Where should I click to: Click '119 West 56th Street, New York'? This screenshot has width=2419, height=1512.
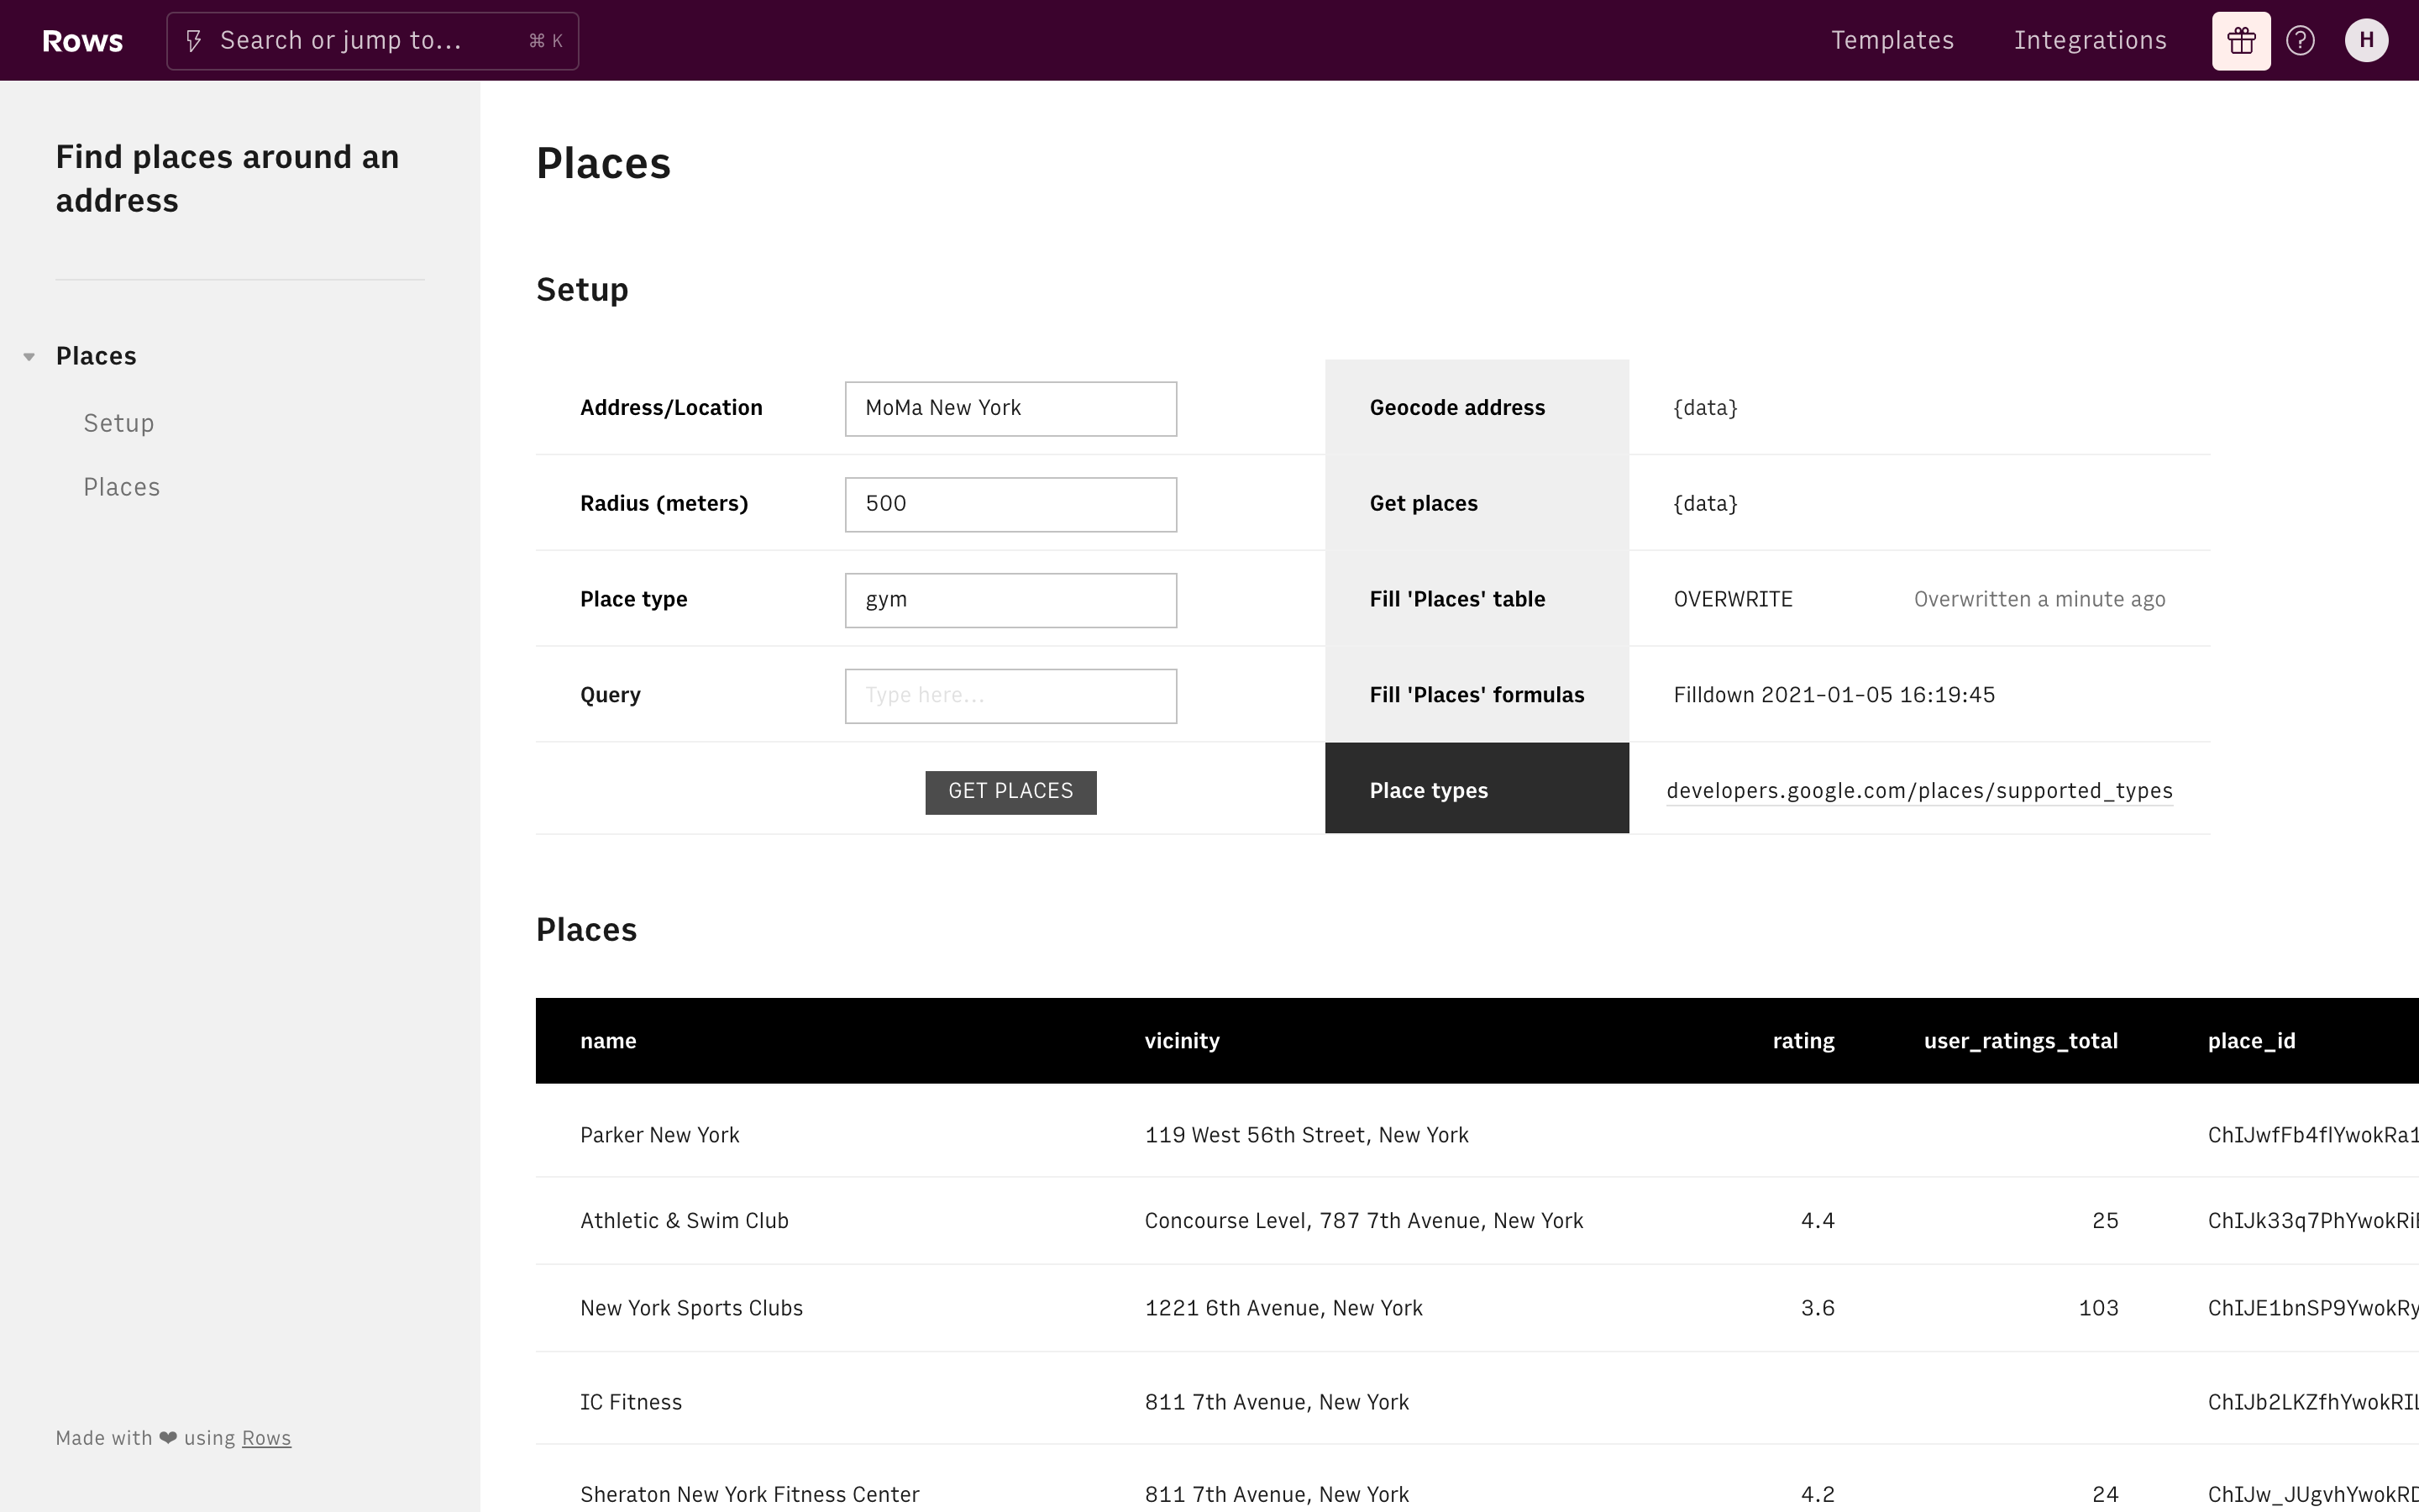[x=1306, y=1135]
